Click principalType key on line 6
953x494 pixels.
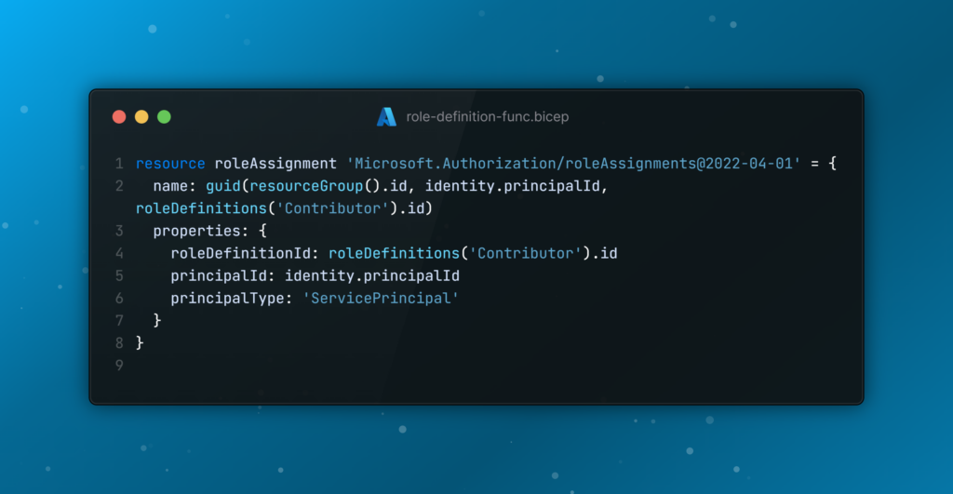(x=227, y=299)
